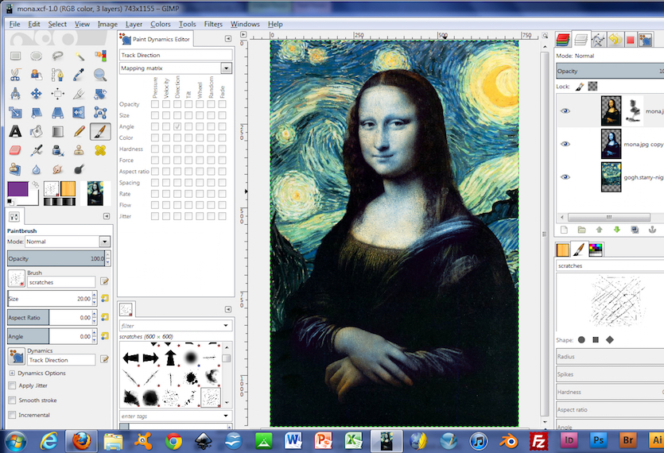
Task: Open the Undo History tab icon
Action: point(615,41)
